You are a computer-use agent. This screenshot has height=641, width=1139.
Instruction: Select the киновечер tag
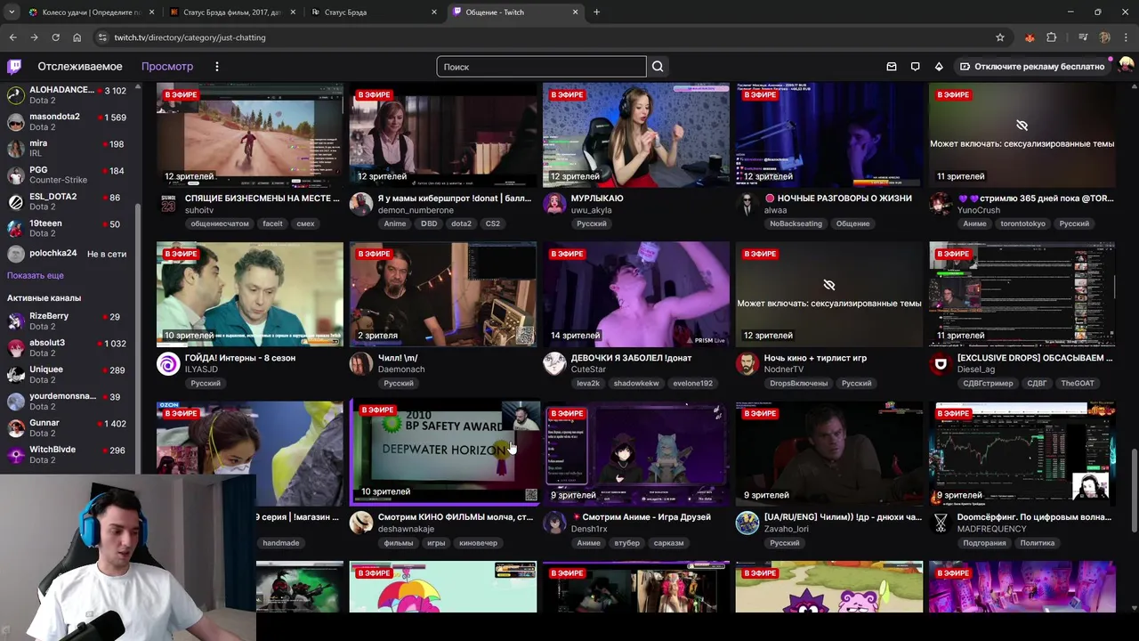[478, 543]
